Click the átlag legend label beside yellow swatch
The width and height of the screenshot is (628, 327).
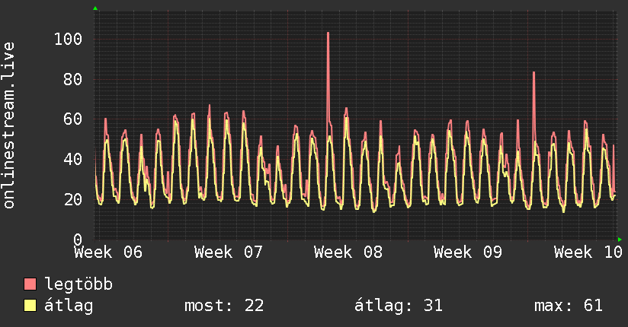click(69, 306)
